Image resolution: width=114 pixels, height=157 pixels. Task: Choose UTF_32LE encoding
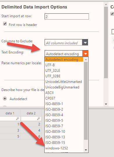click(x=64, y=71)
